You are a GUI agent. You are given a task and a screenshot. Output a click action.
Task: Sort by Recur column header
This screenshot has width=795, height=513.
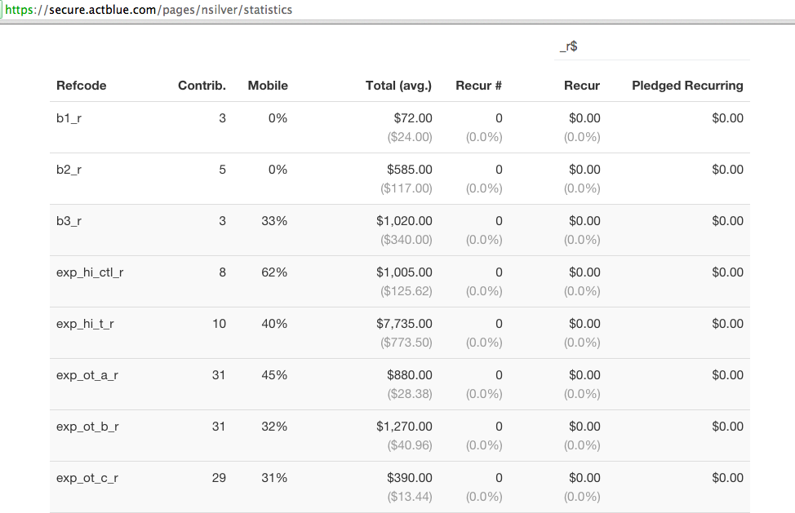[581, 86]
